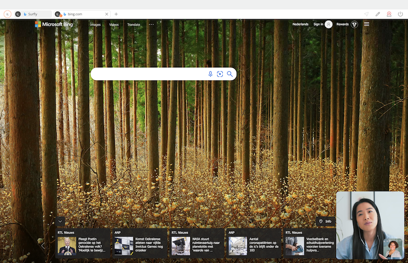Viewport: 408px width, 263px height.
Task: Open the Rewards trophy icon
Action: (354, 24)
